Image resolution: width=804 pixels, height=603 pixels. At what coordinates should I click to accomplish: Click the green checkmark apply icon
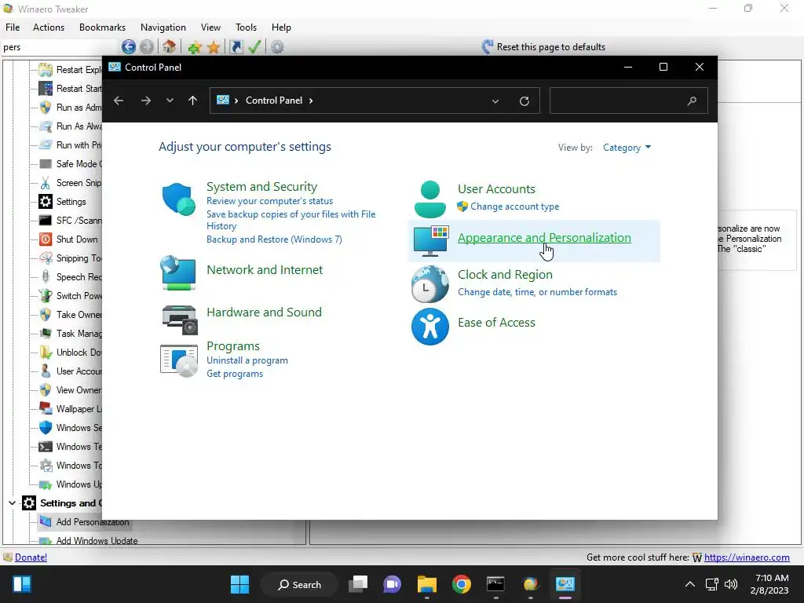[x=254, y=47]
